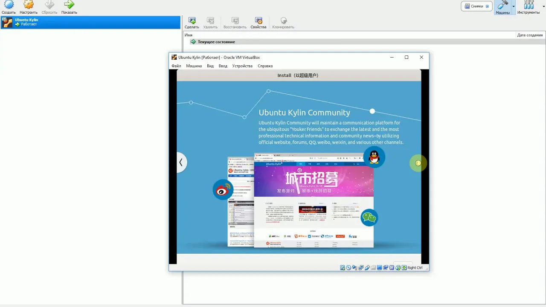The height and width of the screenshot is (307, 546).
Task: Click network adapters status icon
Action: (361, 268)
